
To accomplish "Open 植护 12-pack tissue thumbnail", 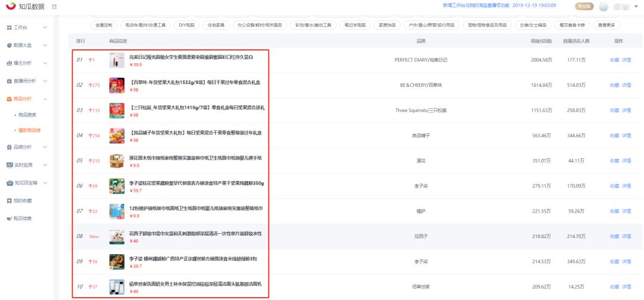I will 117,211.
